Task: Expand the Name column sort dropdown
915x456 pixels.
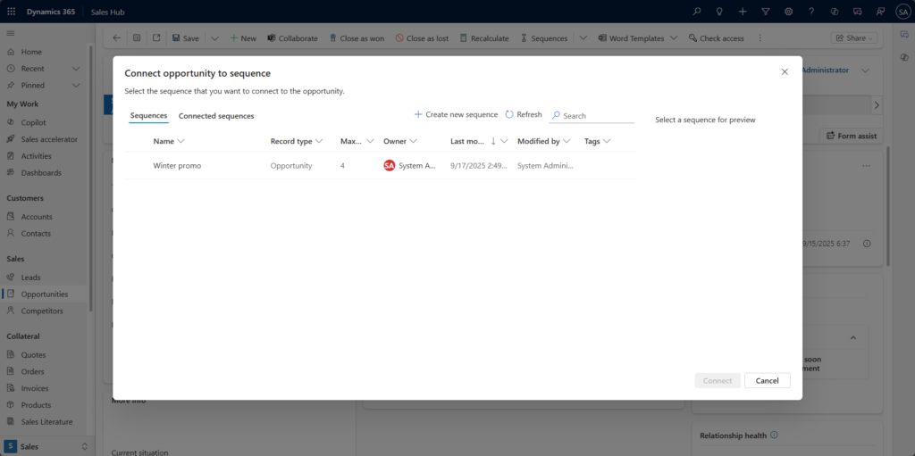Action: pyautogui.click(x=181, y=141)
